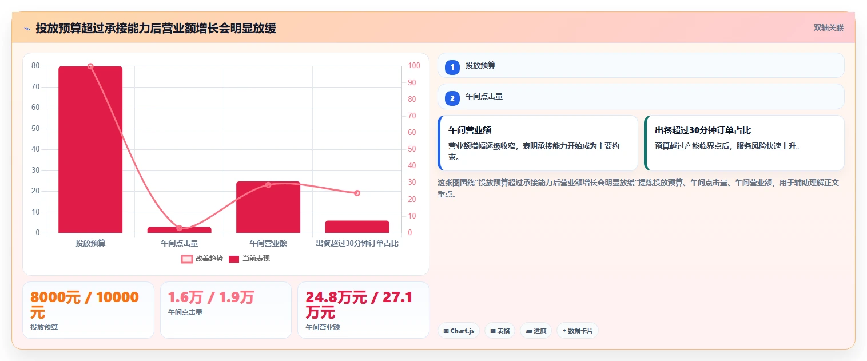Click the small icon inside the Chart.js tag

[446, 331]
